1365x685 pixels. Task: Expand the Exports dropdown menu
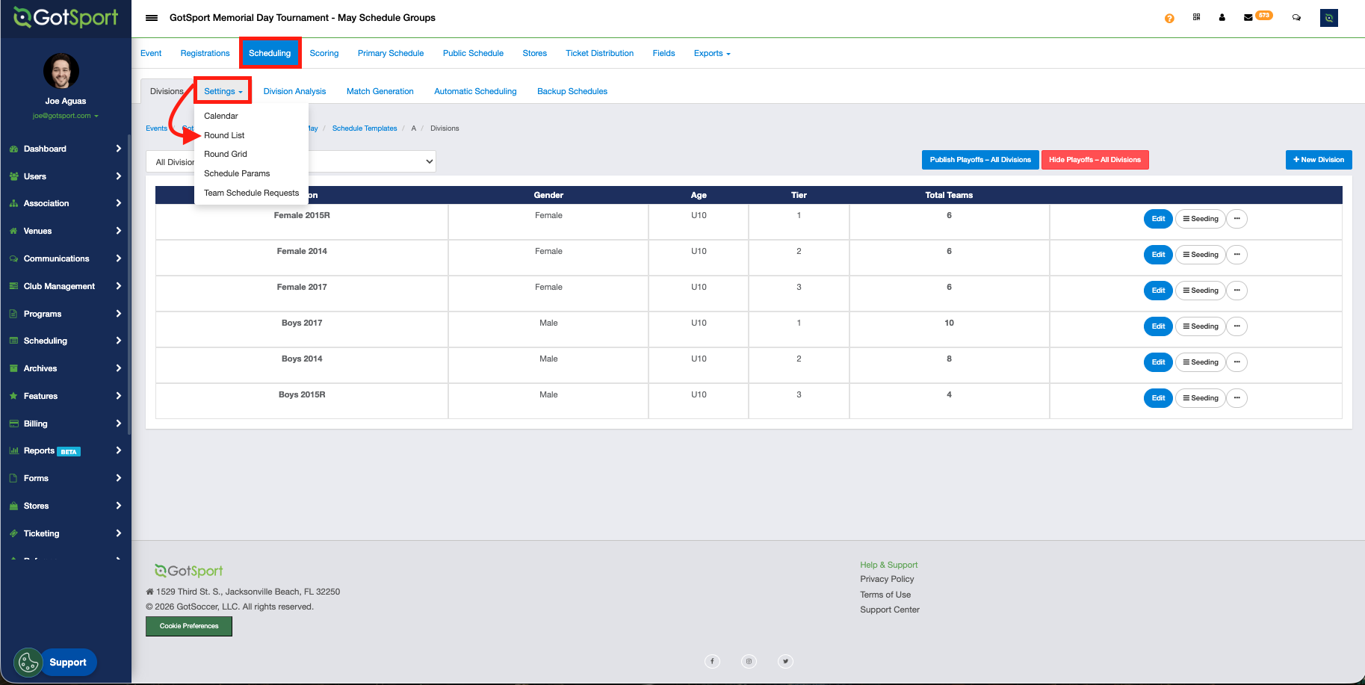pyautogui.click(x=711, y=54)
